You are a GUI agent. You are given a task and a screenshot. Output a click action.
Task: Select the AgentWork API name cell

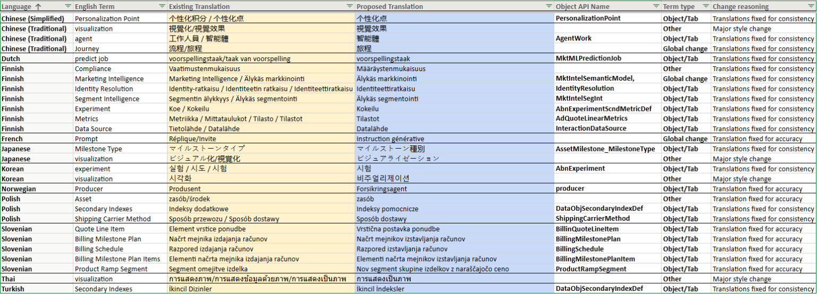[607, 39]
